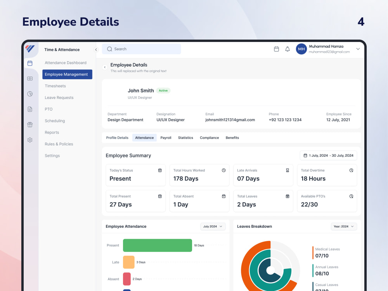
Task: Click into the Search field
Action: 141,49
